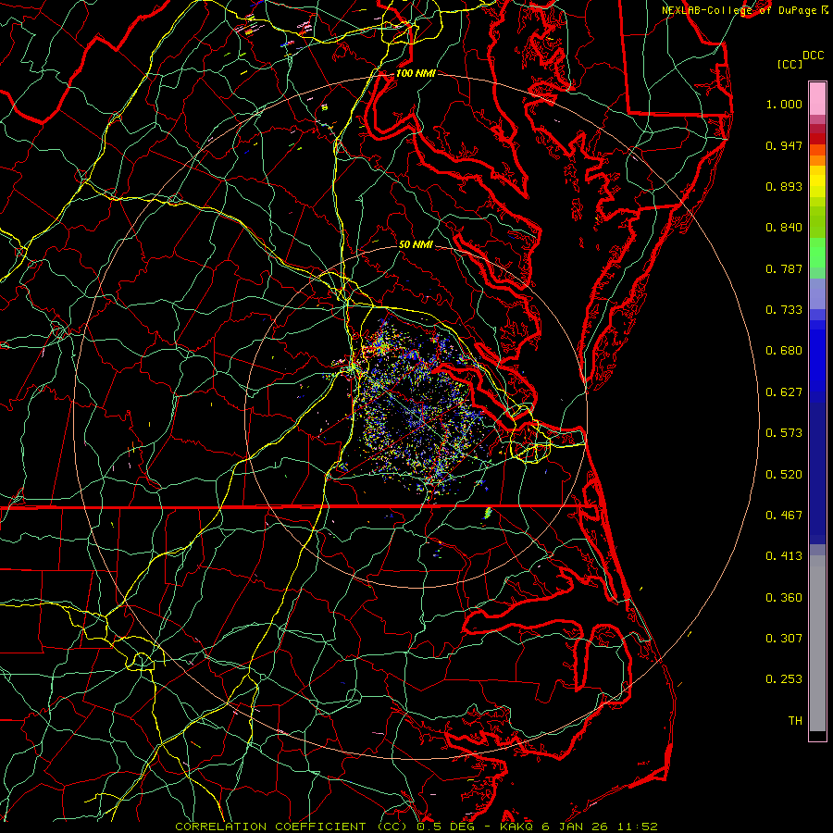The image size is (833, 833).
Task: Click the 50 NMI range ring label
Action: pos(416,244)
